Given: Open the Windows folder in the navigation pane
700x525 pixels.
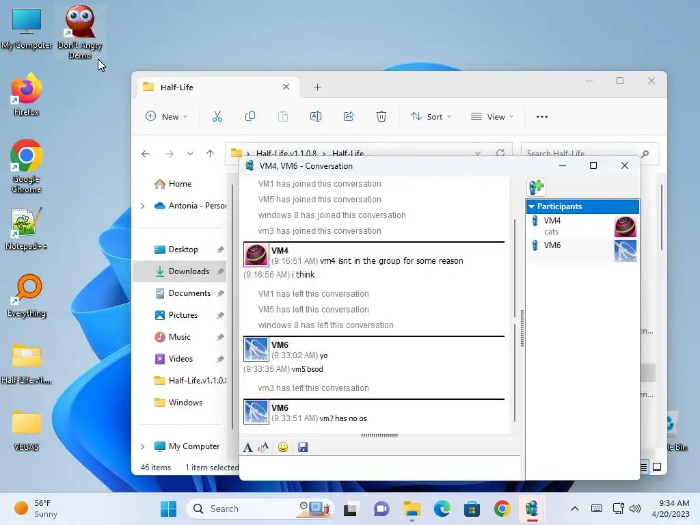Looking at the screenshot, I should click(x=185, y=403).
